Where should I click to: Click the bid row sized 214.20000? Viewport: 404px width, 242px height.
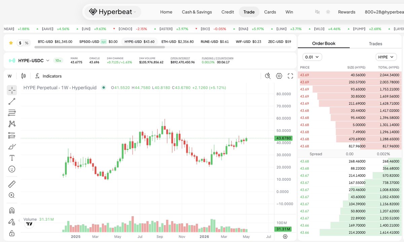(350, 232)
